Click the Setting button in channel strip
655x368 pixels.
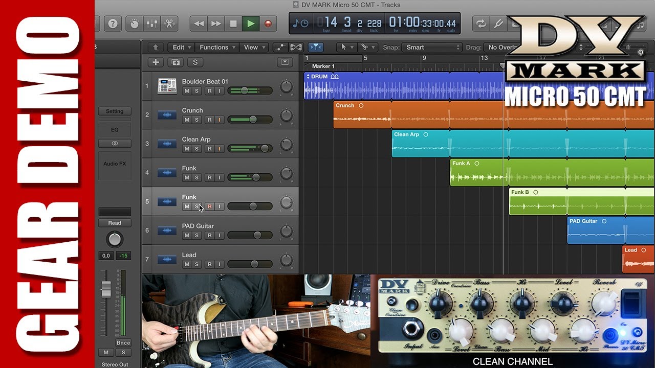coord(115,111)
